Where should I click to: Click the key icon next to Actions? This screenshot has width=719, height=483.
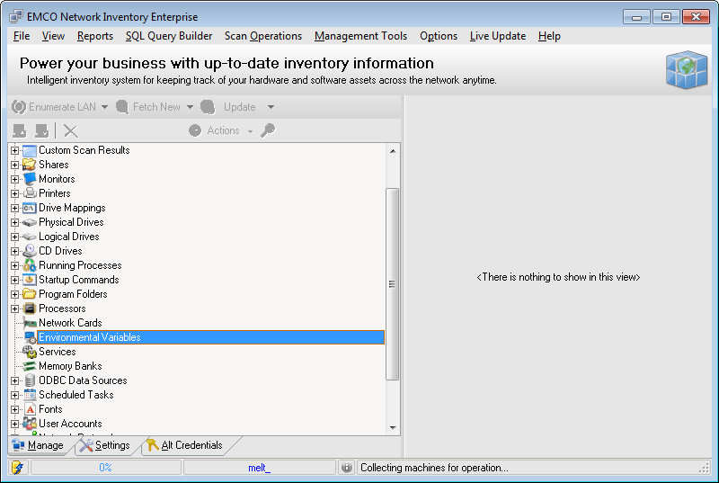coord(268,130)
